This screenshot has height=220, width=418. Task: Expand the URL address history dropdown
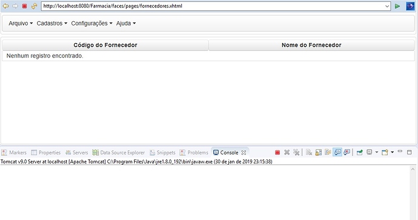tap(387, 6)
